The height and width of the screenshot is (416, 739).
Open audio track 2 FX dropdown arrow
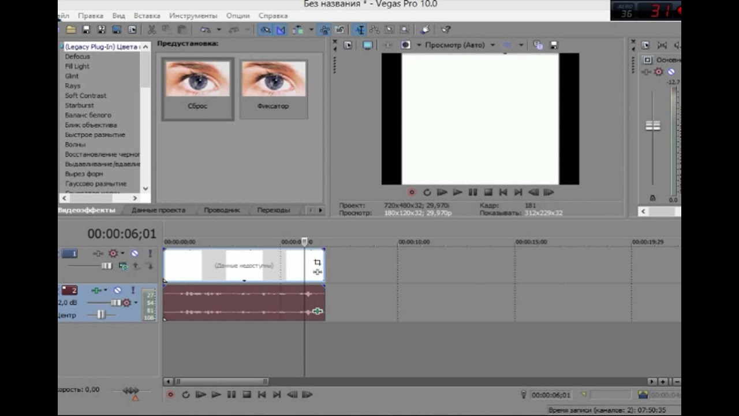pyautogui.click(x=136, y=303)
